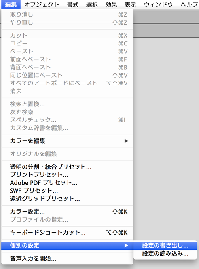
Task: Select Adobe PDF プリセット... menu entry
Action: point(67,183)
